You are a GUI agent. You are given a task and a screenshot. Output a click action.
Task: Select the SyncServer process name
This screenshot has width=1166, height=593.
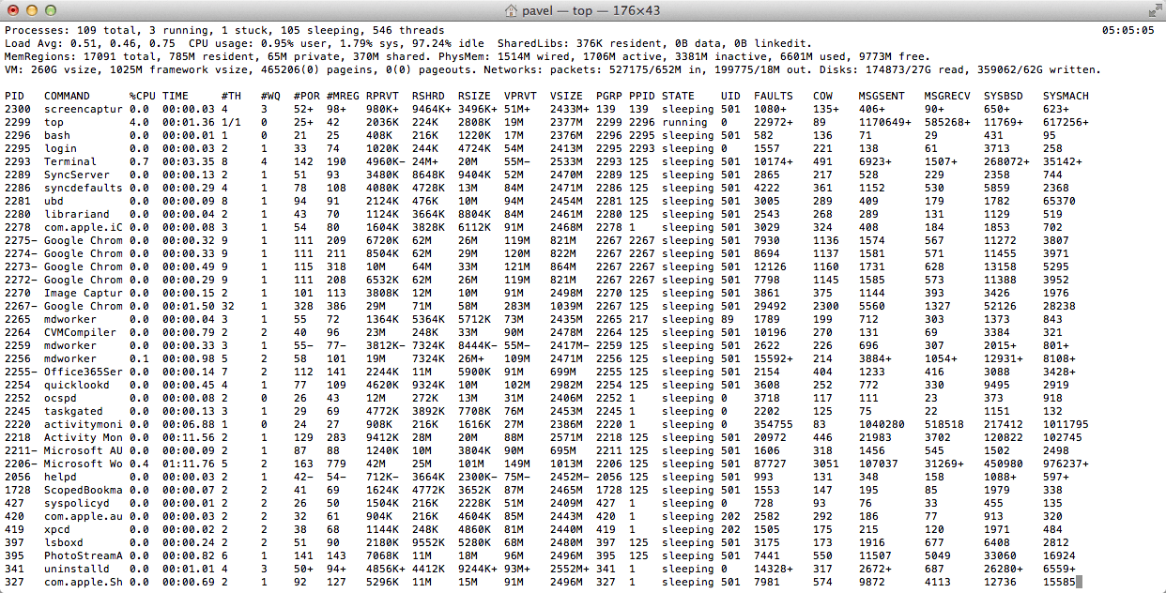[77, 175]
